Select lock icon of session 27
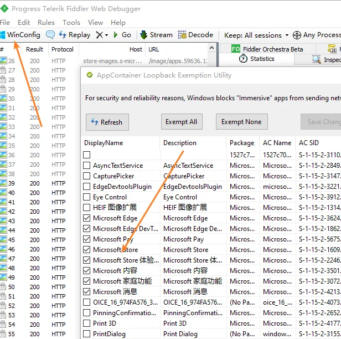Image resolution: width=341 pixels, height=339 pixels. click(x=3, y=70)
